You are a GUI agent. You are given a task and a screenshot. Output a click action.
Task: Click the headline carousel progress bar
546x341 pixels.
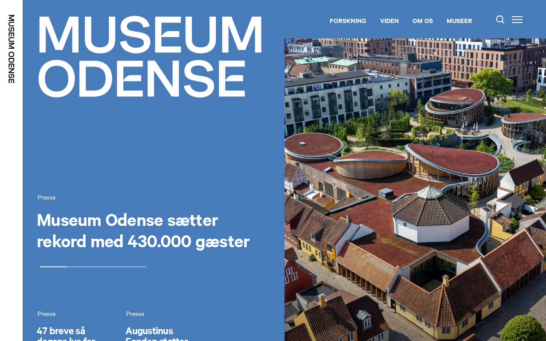click(93, 267)
